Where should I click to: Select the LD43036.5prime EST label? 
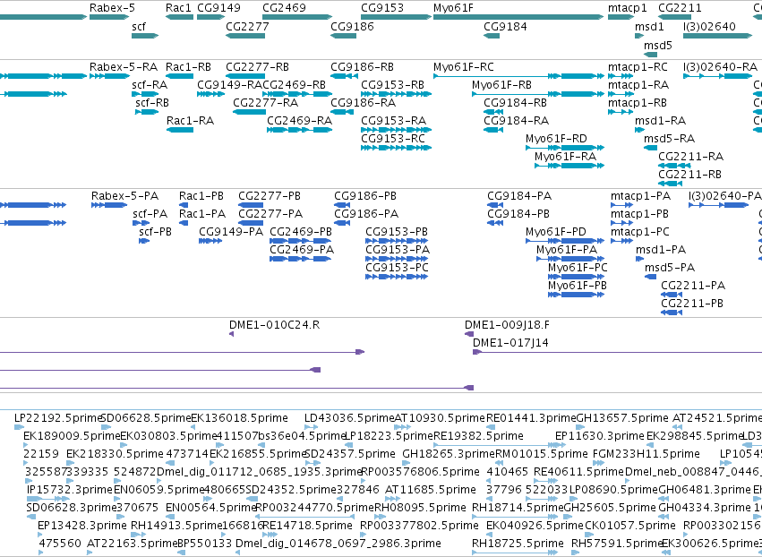coord(349,418)
